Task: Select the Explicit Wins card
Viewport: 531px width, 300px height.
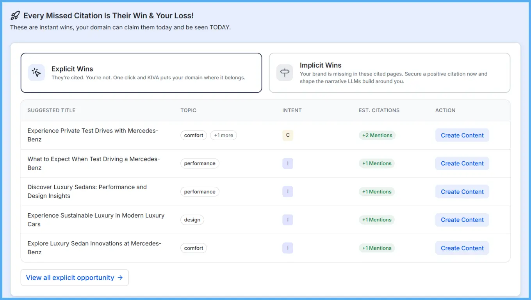Action: click(x=141, y=73)
